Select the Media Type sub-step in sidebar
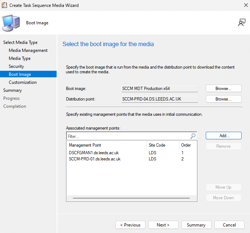 [20, 58]
